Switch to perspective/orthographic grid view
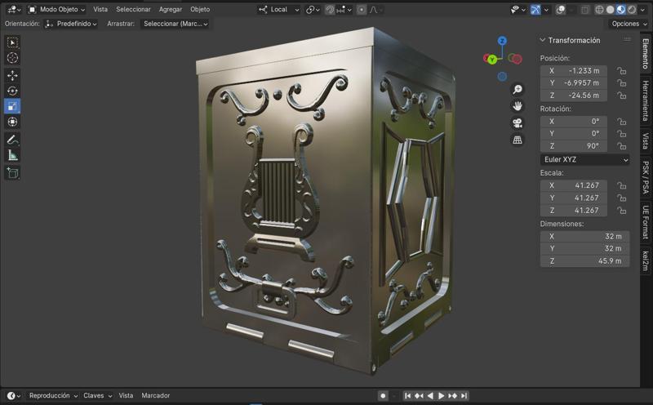653x405 pixels. 518,140
